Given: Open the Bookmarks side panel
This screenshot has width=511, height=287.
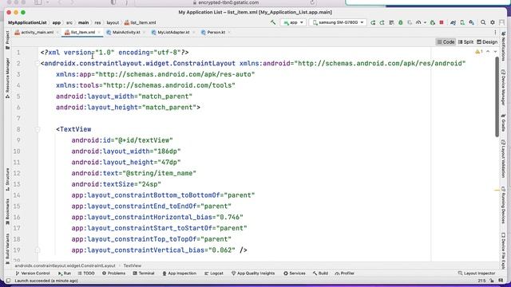Looking at the screenshot, I should 7,212.
